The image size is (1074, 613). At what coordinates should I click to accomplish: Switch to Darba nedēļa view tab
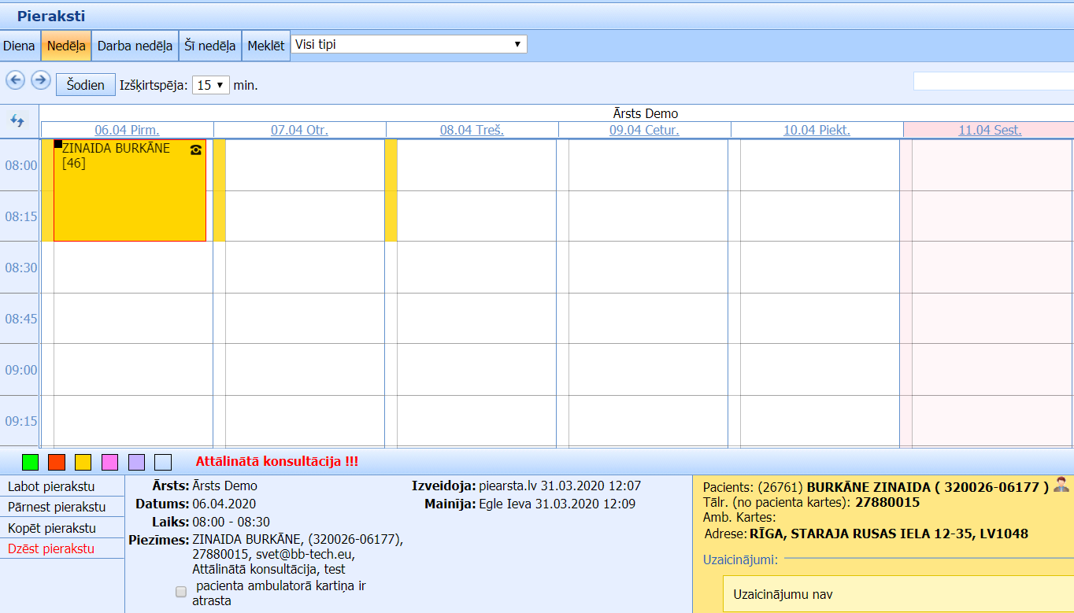pos(135,46)
